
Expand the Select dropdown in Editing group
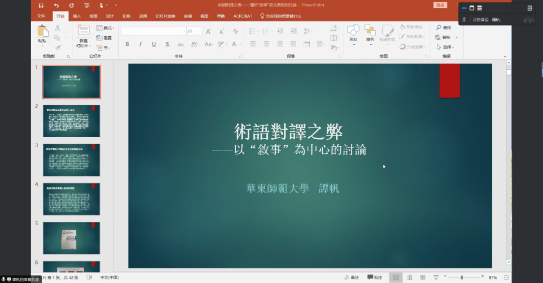click(445, 47)
